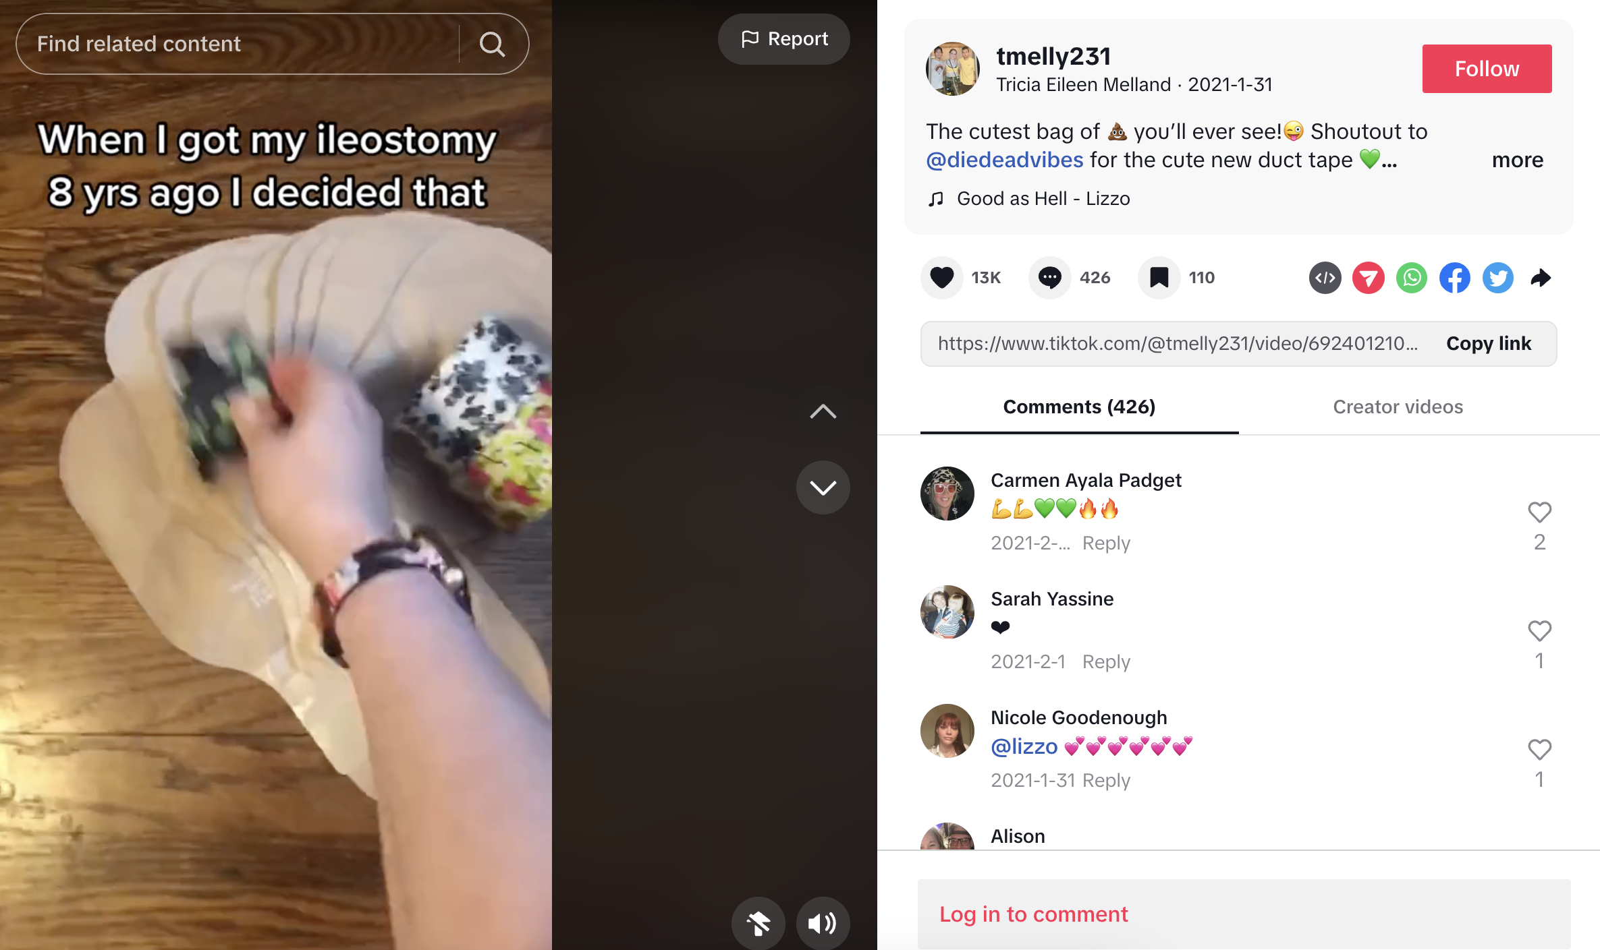
Task: Click the embed code icon
Action: (1325, 278)
